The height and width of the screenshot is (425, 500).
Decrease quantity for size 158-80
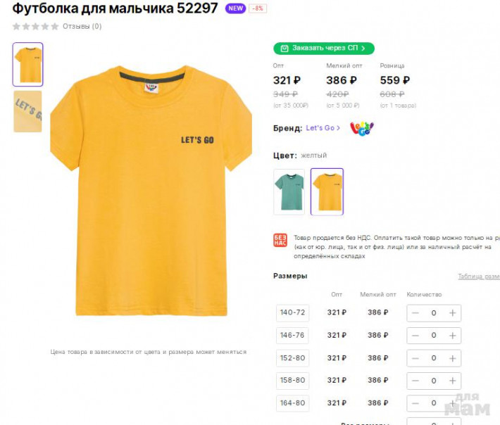click(x=415, y=381)
